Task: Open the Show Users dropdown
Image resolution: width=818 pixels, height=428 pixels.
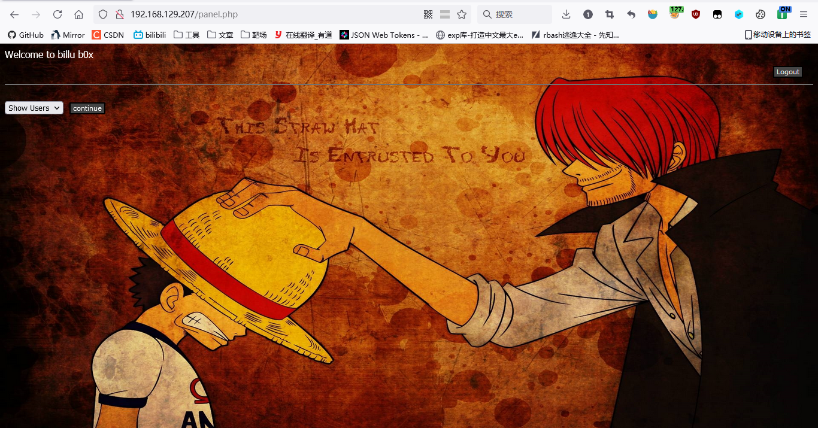Action: pyautogui.click(x=34, y=108)
